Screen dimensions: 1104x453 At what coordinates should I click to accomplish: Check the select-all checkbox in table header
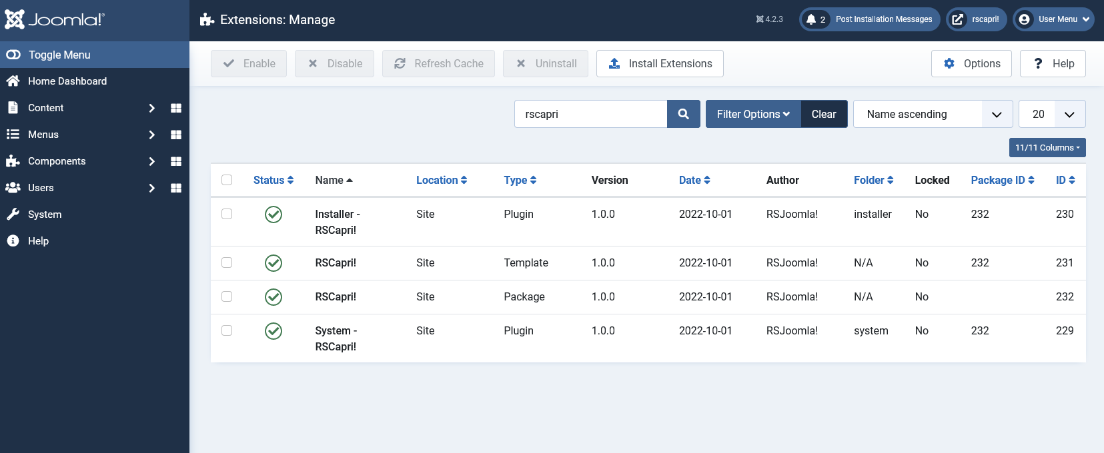[227, 180]
